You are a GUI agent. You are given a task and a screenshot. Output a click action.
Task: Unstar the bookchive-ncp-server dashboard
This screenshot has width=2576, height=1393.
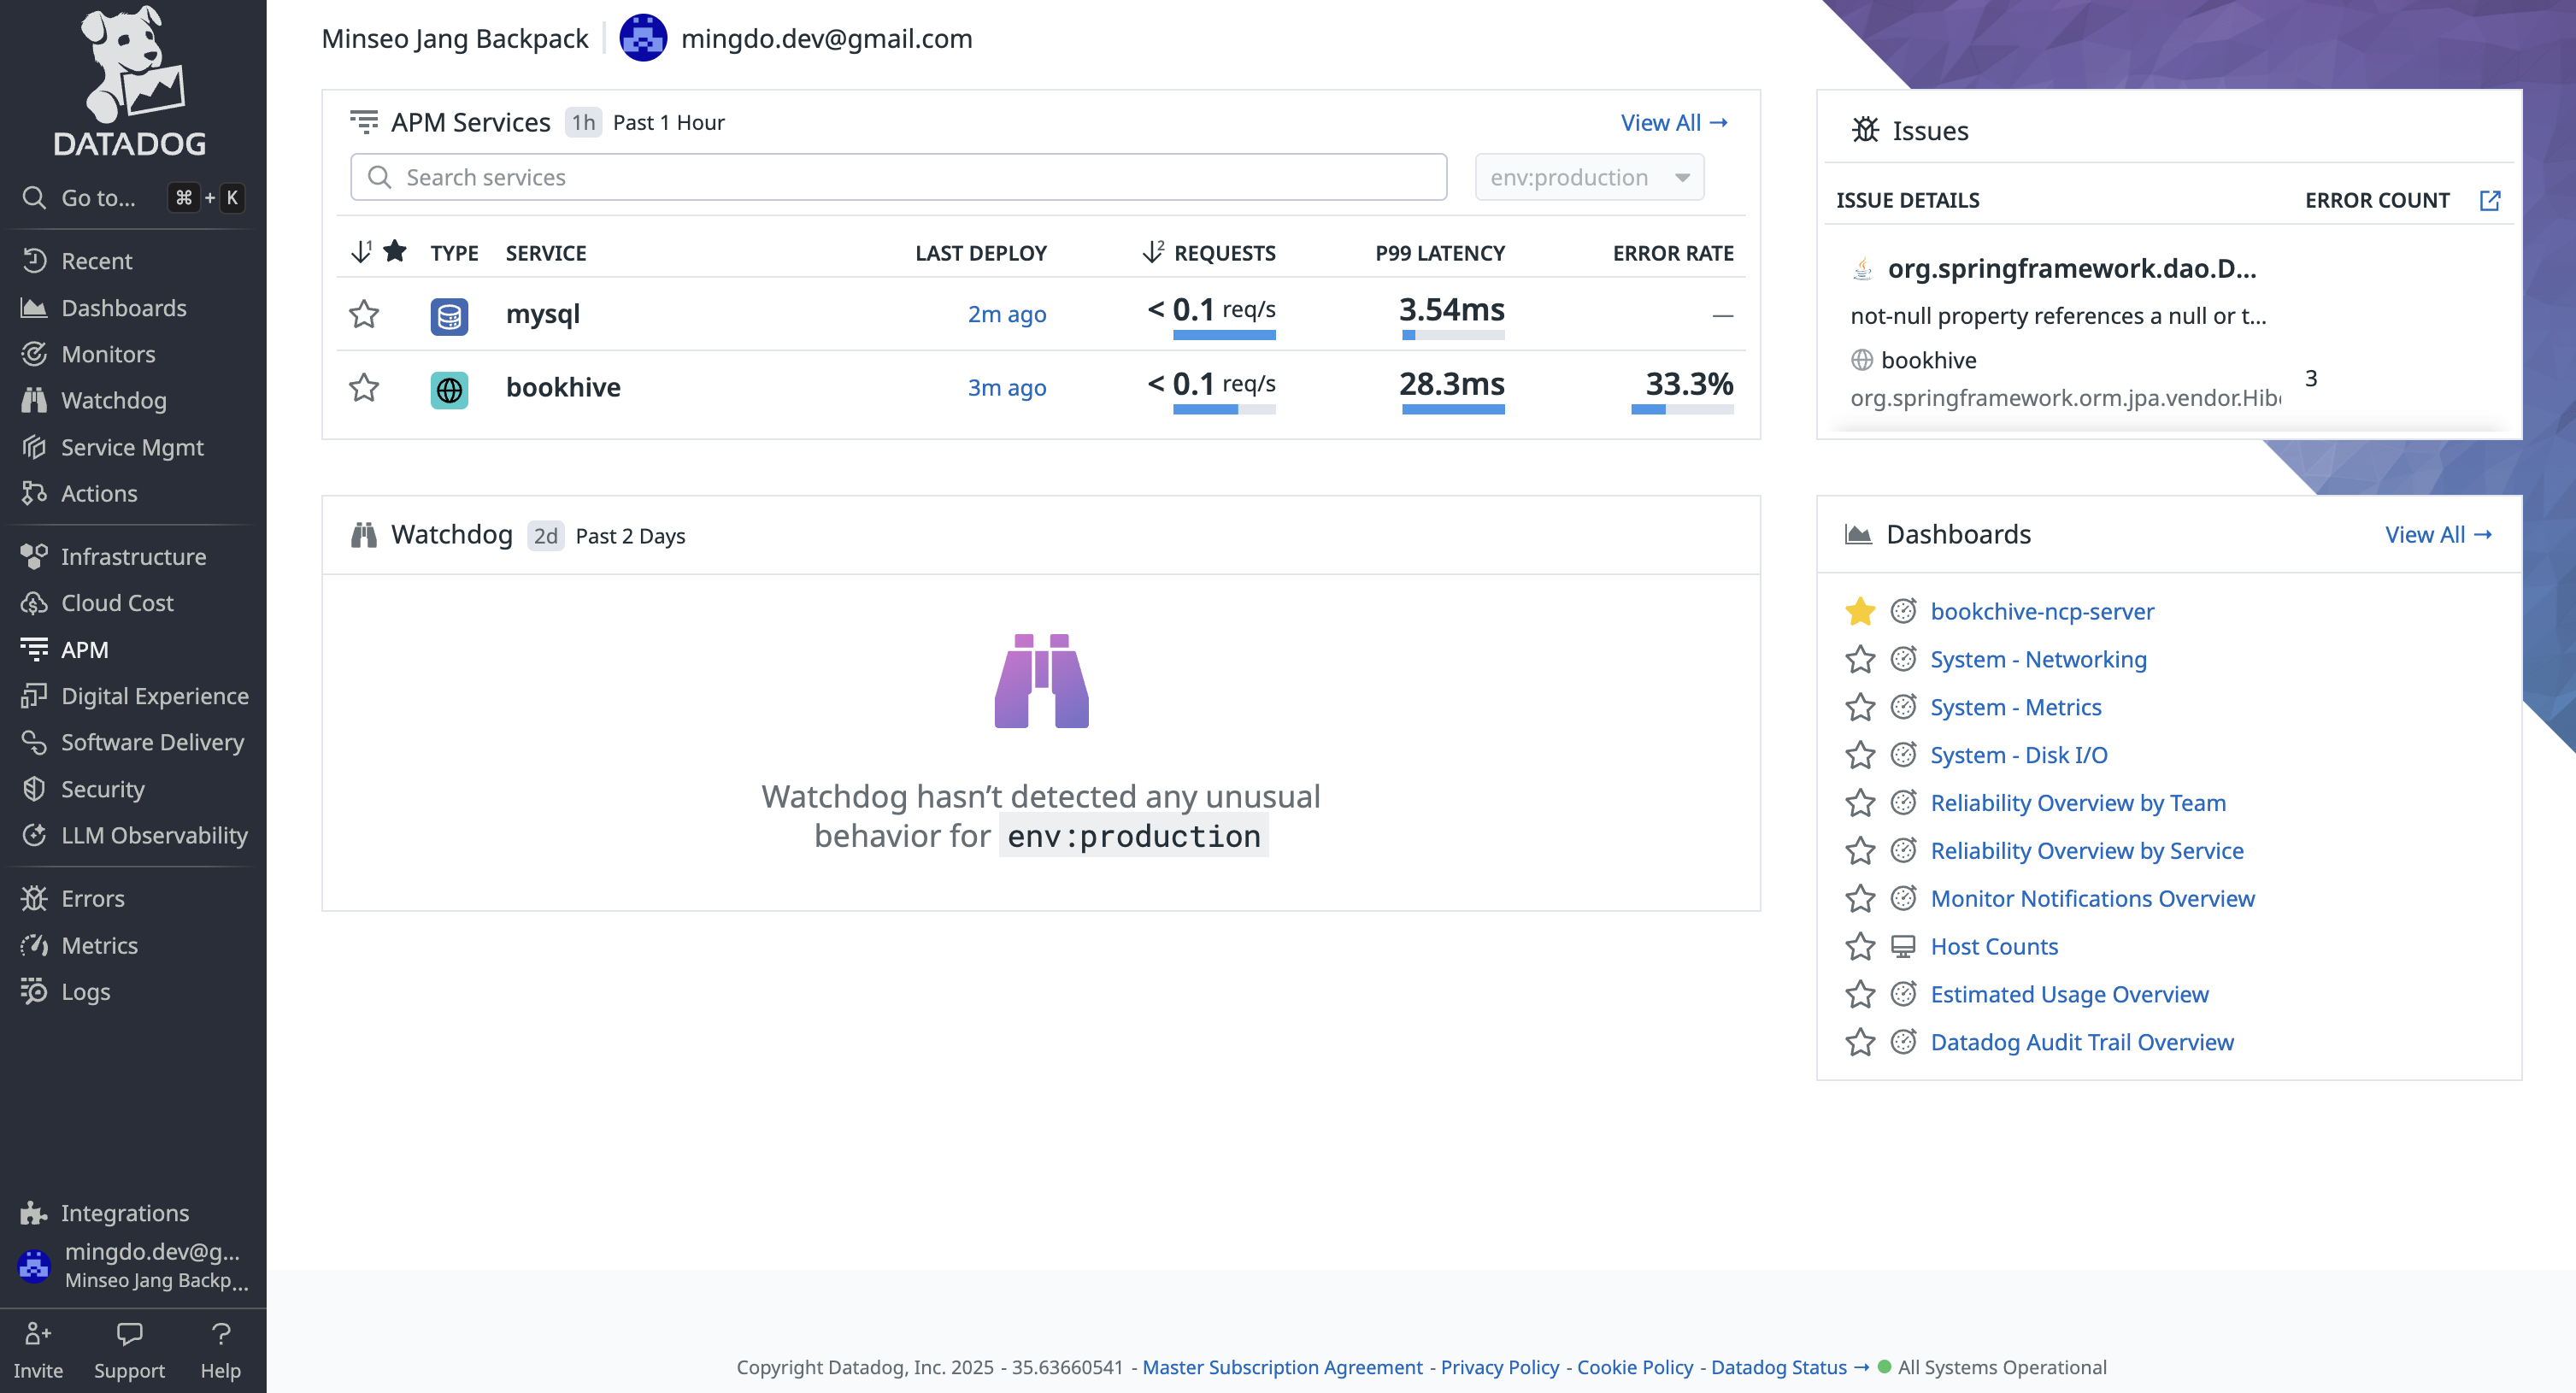1860,611
